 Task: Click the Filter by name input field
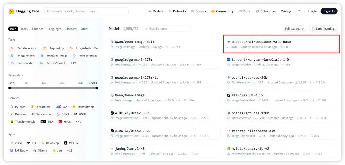[167, 29]
